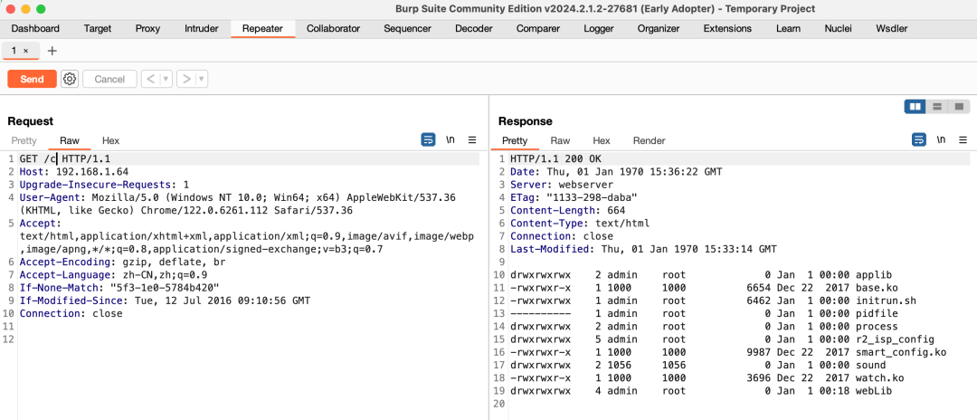Click the Send button
Image resolution: width=977 pixels, height=420 pixels.
(32, 79)
